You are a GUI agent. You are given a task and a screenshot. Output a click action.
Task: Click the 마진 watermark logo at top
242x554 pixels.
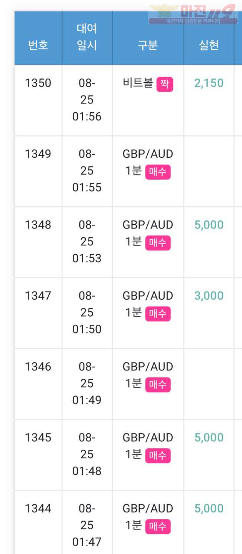(x=193, y=15)
